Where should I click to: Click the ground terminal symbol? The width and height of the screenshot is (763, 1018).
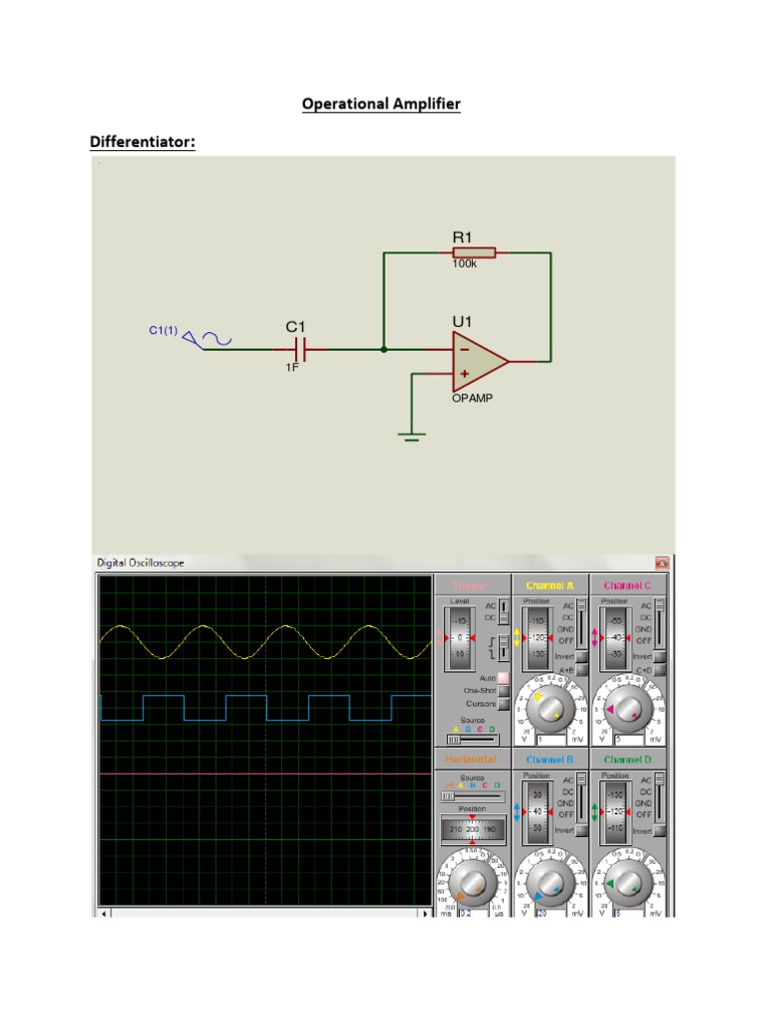pyautogui.click(x=412, y=436)
